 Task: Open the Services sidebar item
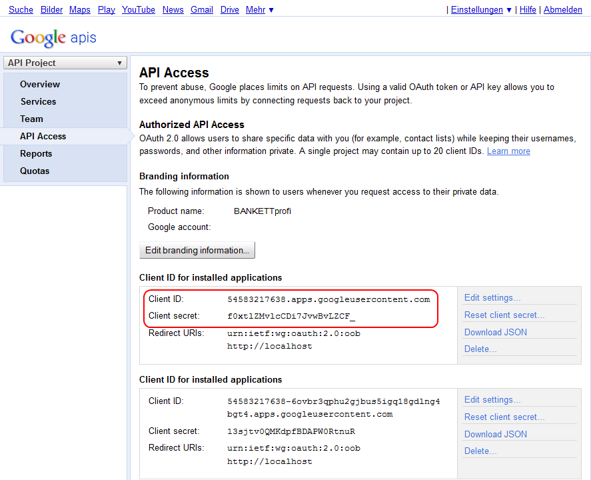tap(38, 101)
